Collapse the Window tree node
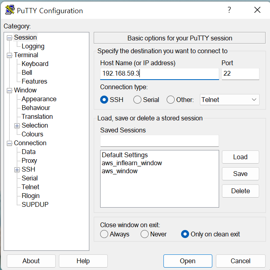 10,90
